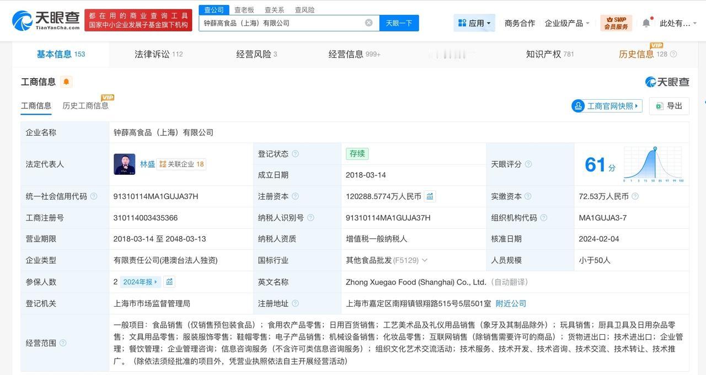The width and height of the screenshot is (706, 375).
Task: Click help icon next to 注册资本 label
Action: [x=295, y=196]
